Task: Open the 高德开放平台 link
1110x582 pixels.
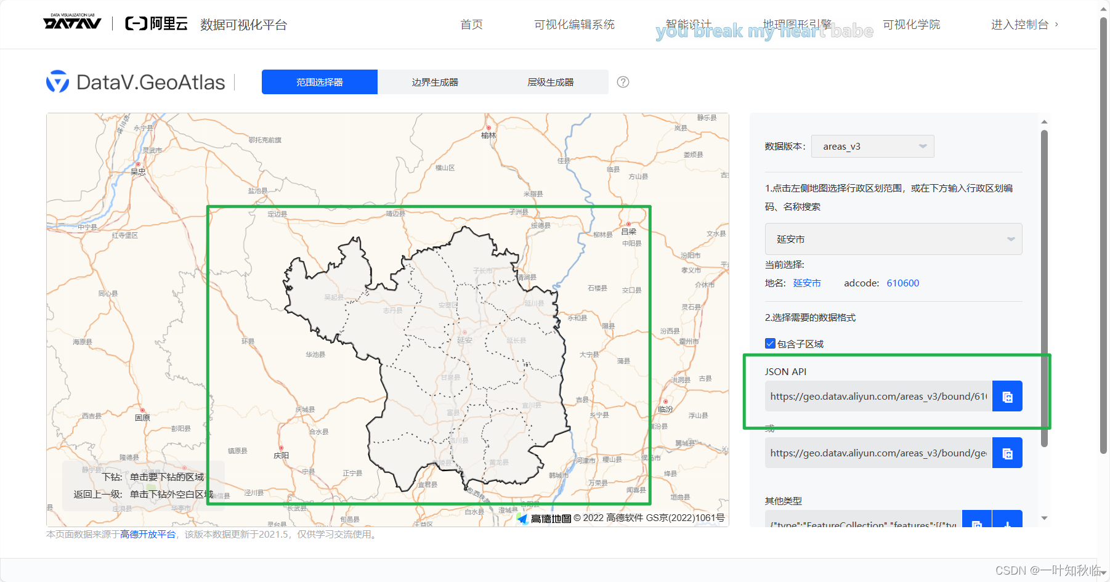Action: [x=148, y=534]
